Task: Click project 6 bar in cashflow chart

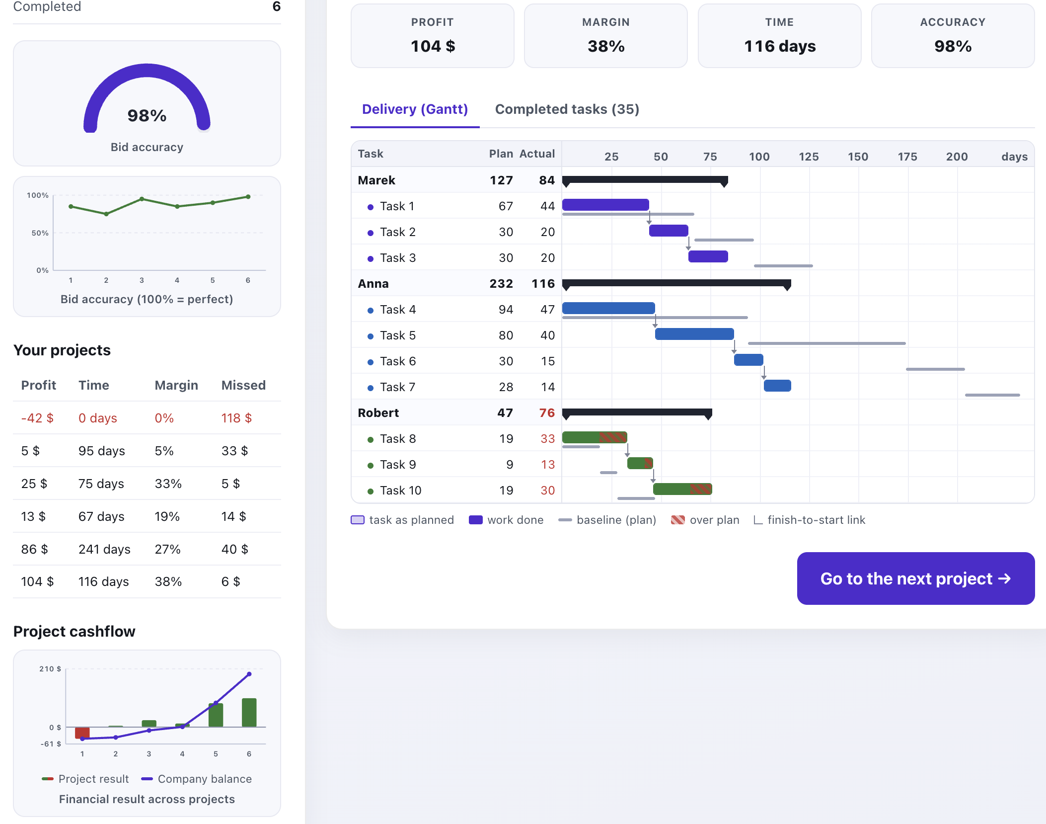Action: pos(249,712)
